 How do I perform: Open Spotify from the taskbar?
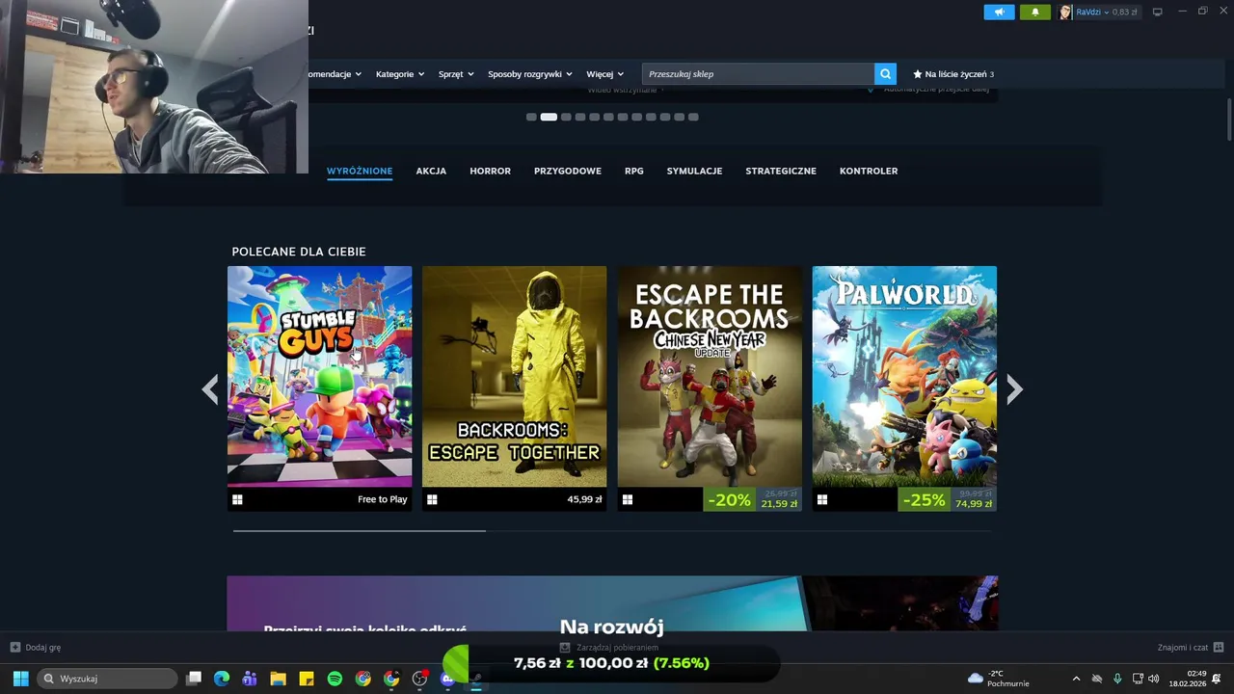335,679
